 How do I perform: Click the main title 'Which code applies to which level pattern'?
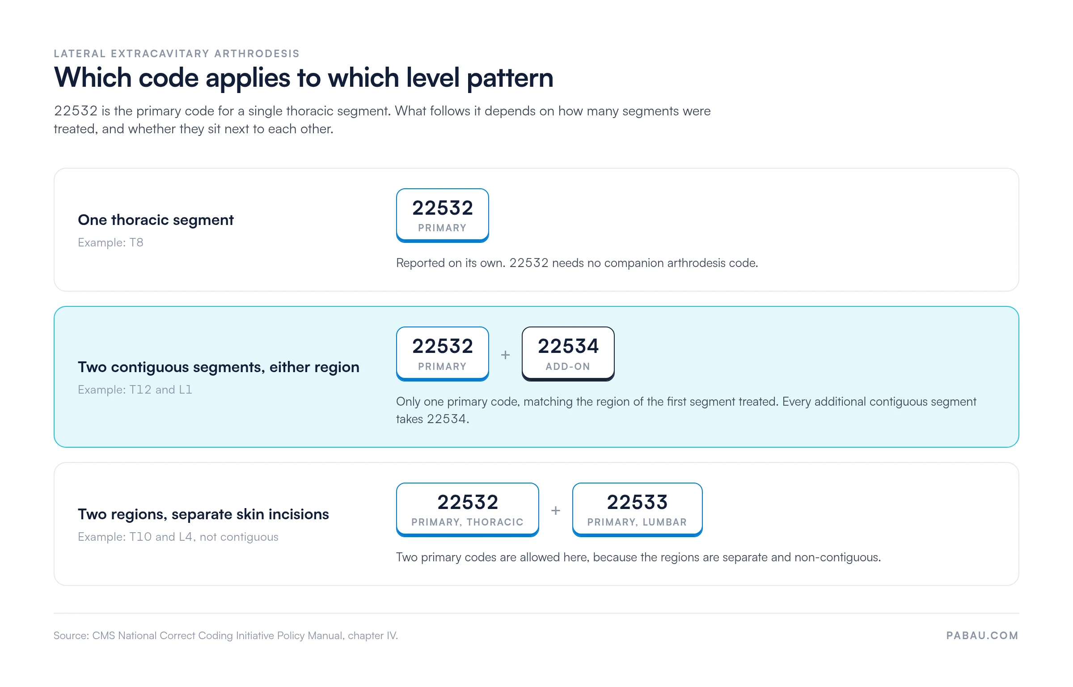[304, 78]
